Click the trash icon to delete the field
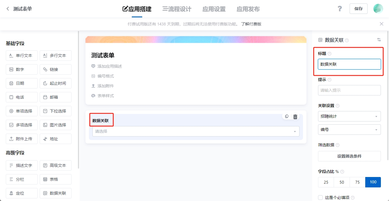389x201 pixels. [x=295, y=117]
